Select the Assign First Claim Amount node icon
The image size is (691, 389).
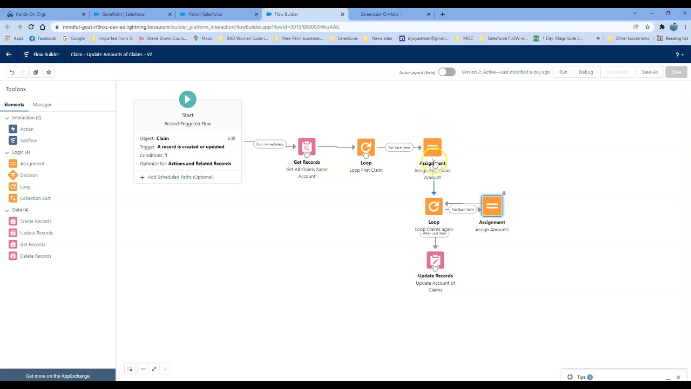[x=432, y=147]
